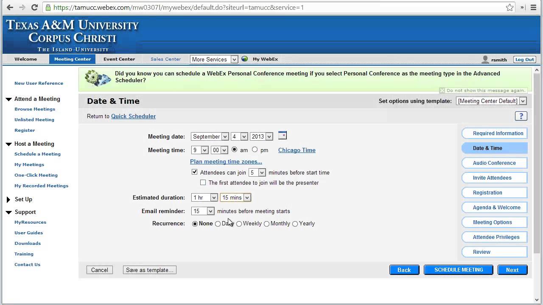Bookmark page with star icon

tap(510, 7)
